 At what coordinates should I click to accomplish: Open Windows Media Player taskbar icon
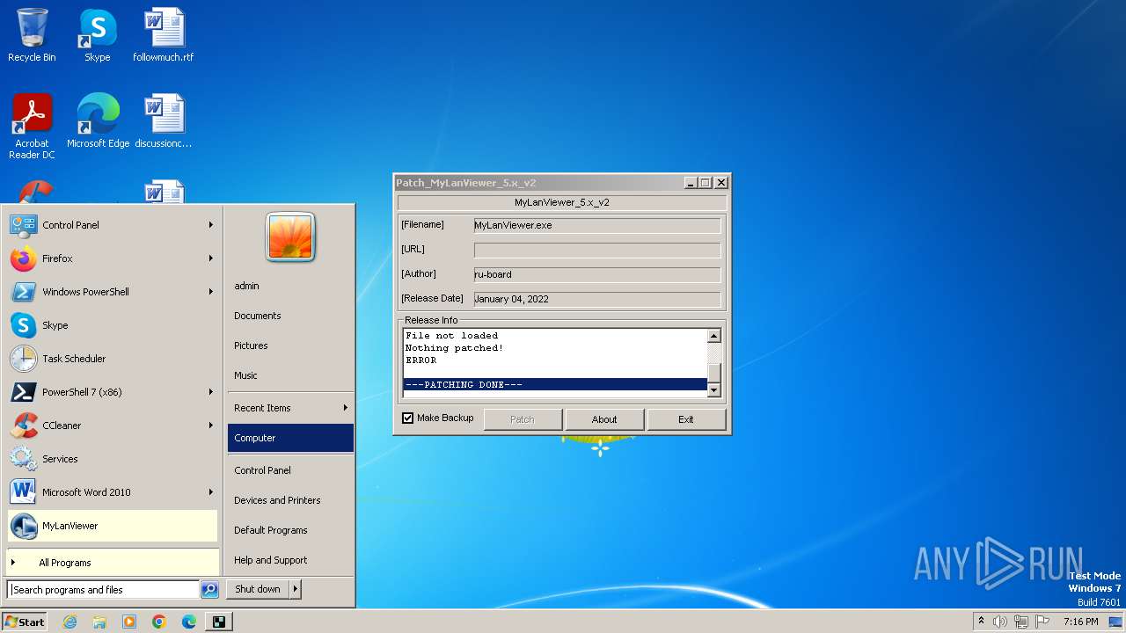coord(129,622)
